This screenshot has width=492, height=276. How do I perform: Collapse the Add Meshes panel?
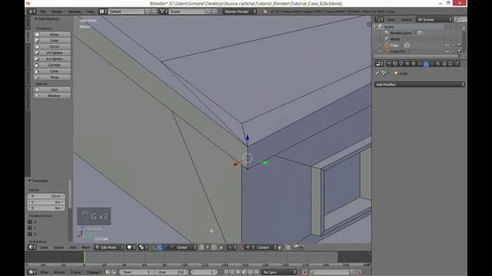coord(36,18)
